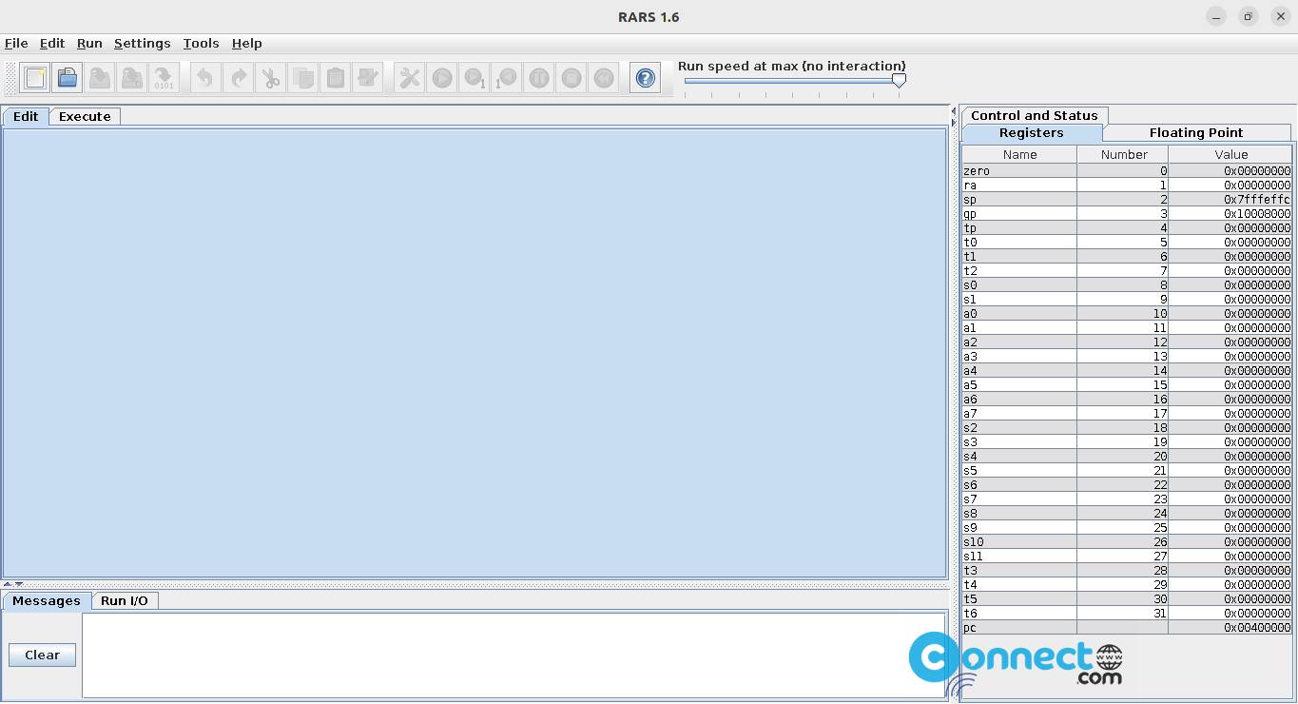
Task: Click the Paste clipboard icon
Action: tap(336, 78)
